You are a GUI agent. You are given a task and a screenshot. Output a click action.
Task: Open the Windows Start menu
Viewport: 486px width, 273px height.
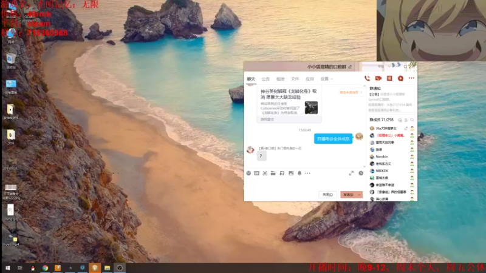tap(8, 268)
